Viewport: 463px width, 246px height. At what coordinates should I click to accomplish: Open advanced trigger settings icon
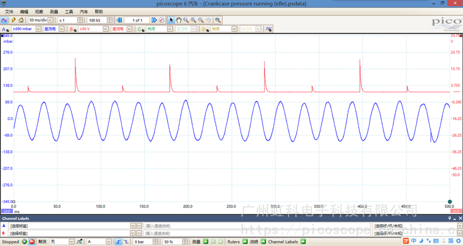(80, 242)
